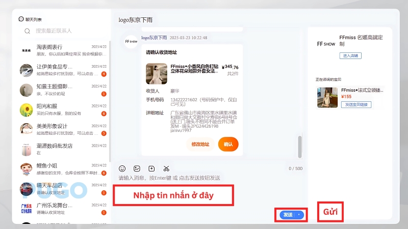Click the FF SHOW sender avatar
This screenshot has width=408, height=229.
tap(131, 41)
